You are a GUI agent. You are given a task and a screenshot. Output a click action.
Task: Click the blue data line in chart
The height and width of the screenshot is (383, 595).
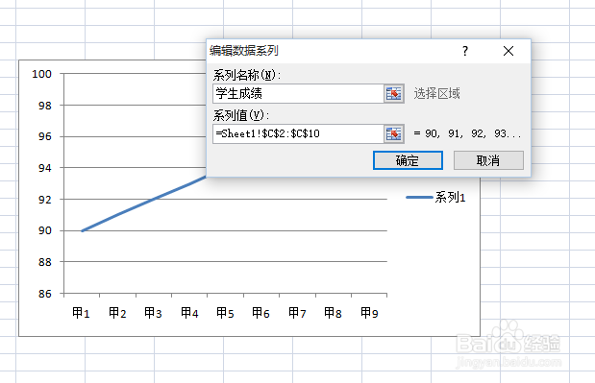click(x=144, y=203)
